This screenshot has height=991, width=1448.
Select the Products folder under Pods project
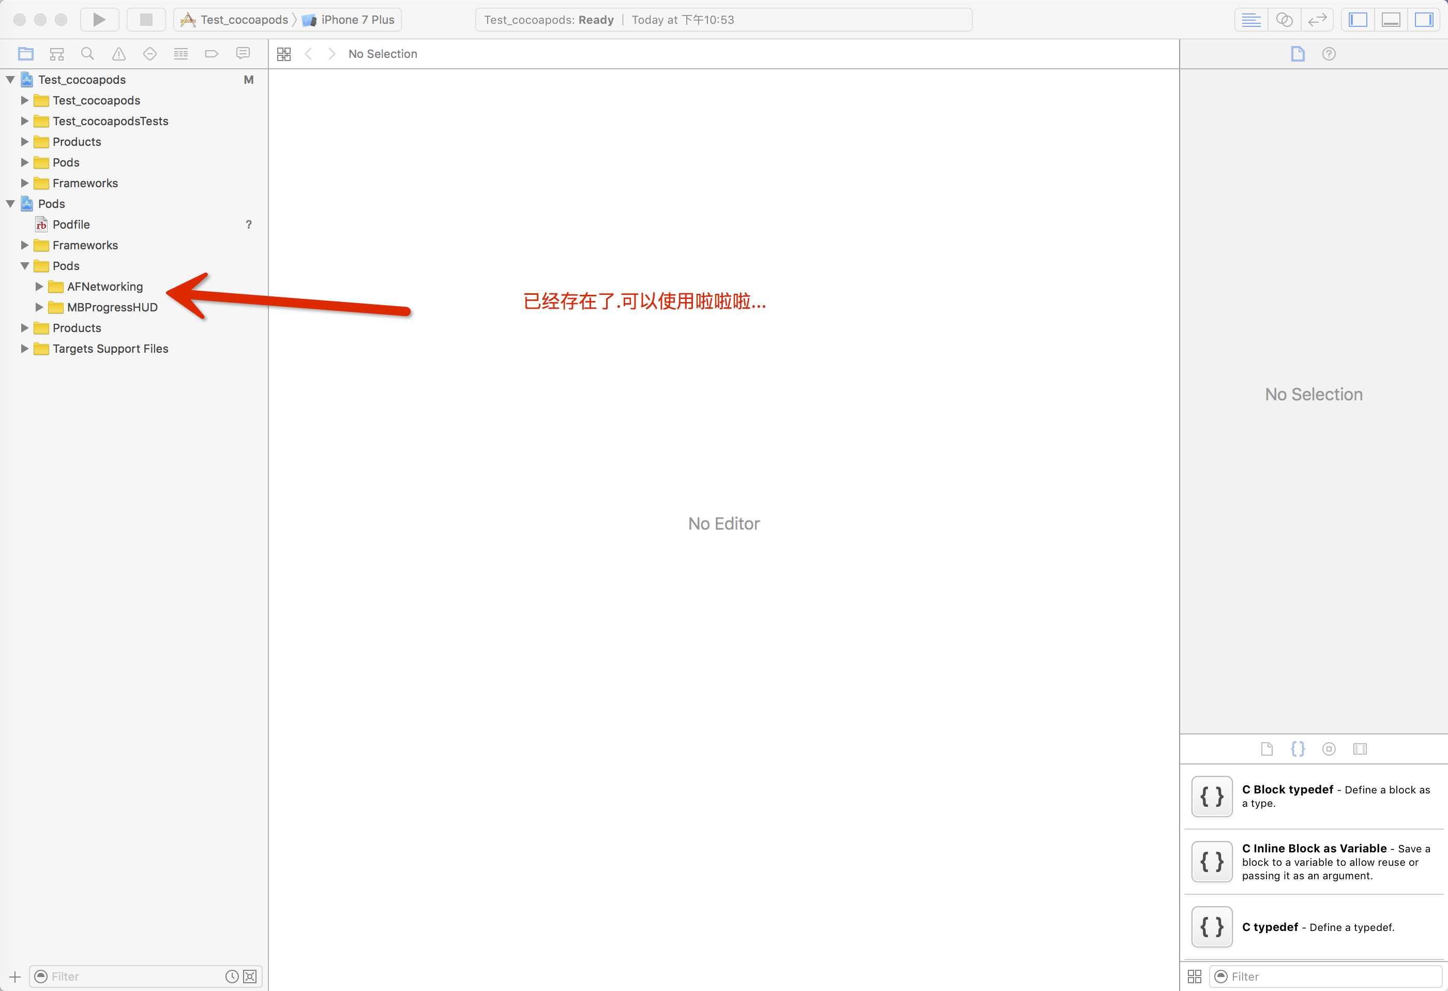tap(134, 328)
